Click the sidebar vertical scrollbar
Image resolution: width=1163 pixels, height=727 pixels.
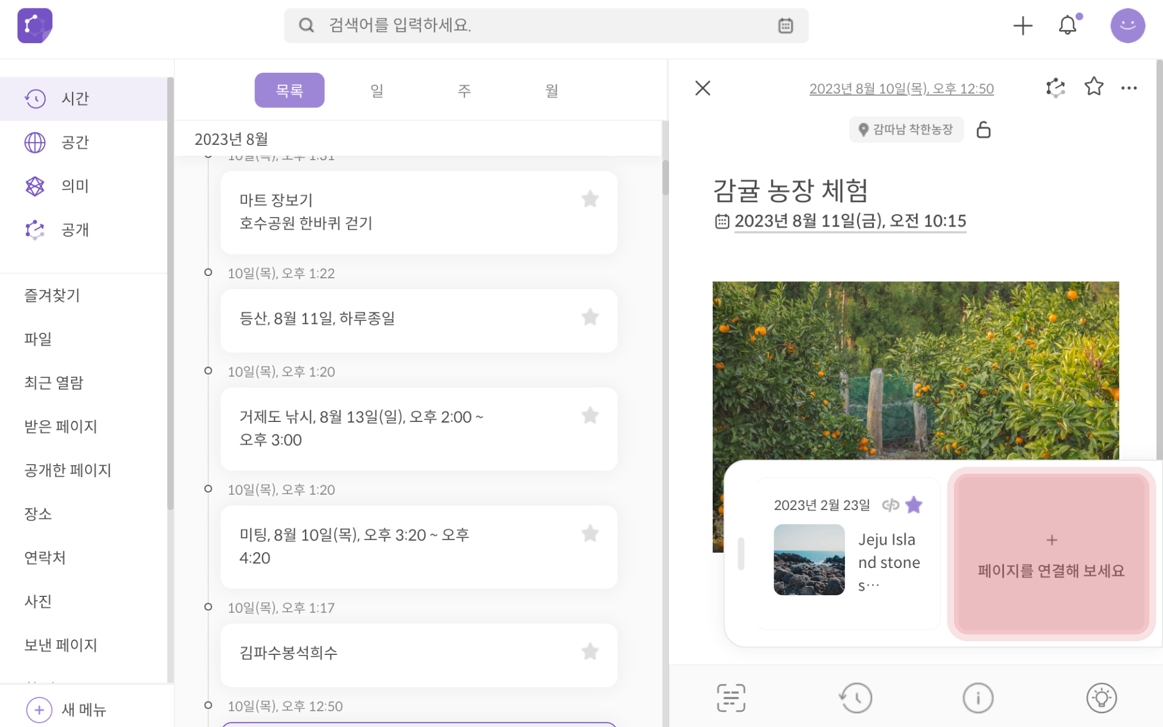[170, 294]
